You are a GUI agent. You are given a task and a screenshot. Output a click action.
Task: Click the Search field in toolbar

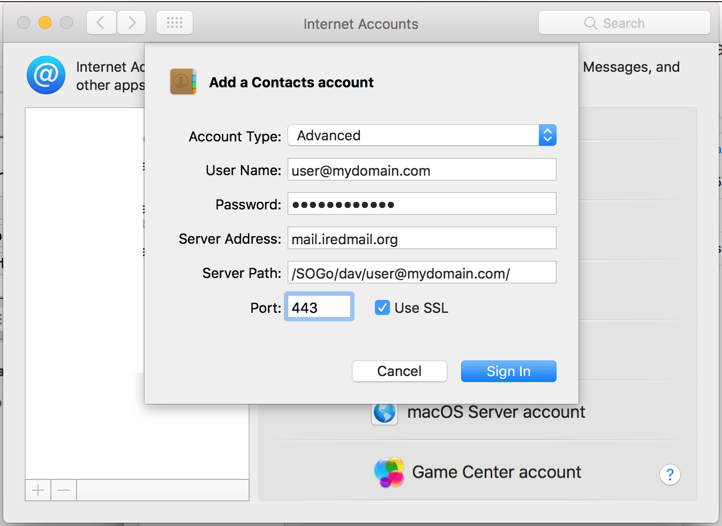(625, 23)
